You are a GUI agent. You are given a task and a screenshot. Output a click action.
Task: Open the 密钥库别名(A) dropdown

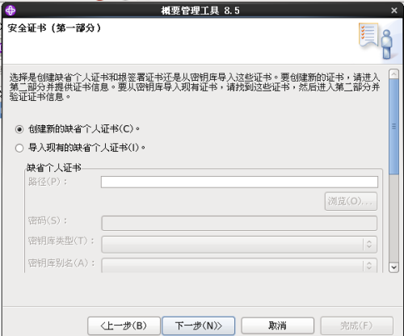click(x=239, y=266)
